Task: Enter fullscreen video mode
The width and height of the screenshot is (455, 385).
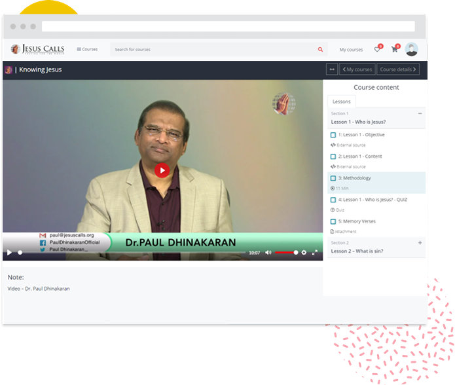Action: pyautogui.click(x=315, y=252)
